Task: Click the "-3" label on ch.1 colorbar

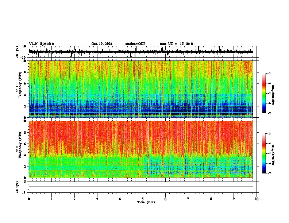Action: click(x=269, y=74)
